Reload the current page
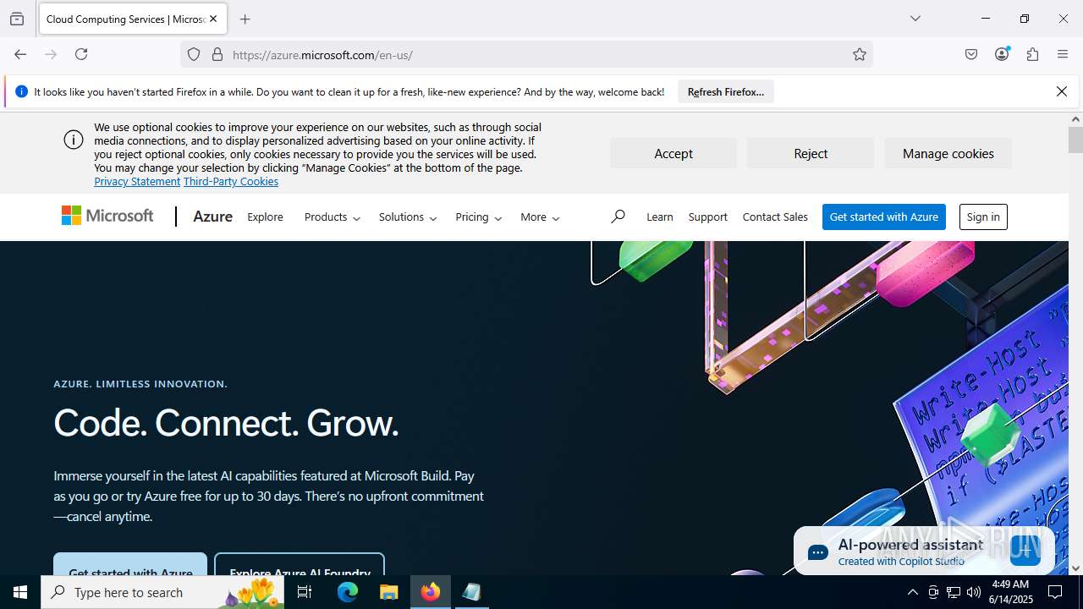 [x=81, y=54]
